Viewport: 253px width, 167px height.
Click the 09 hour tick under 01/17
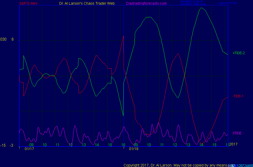tap(31, 145)
